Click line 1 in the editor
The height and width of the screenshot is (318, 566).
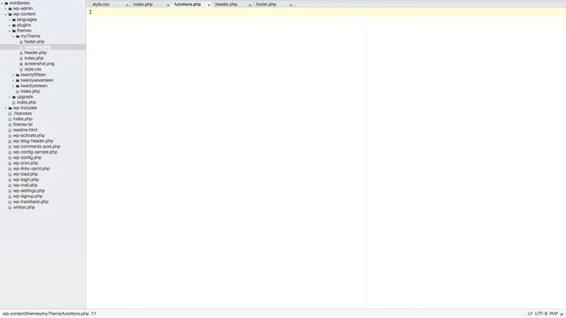point(326,11)
